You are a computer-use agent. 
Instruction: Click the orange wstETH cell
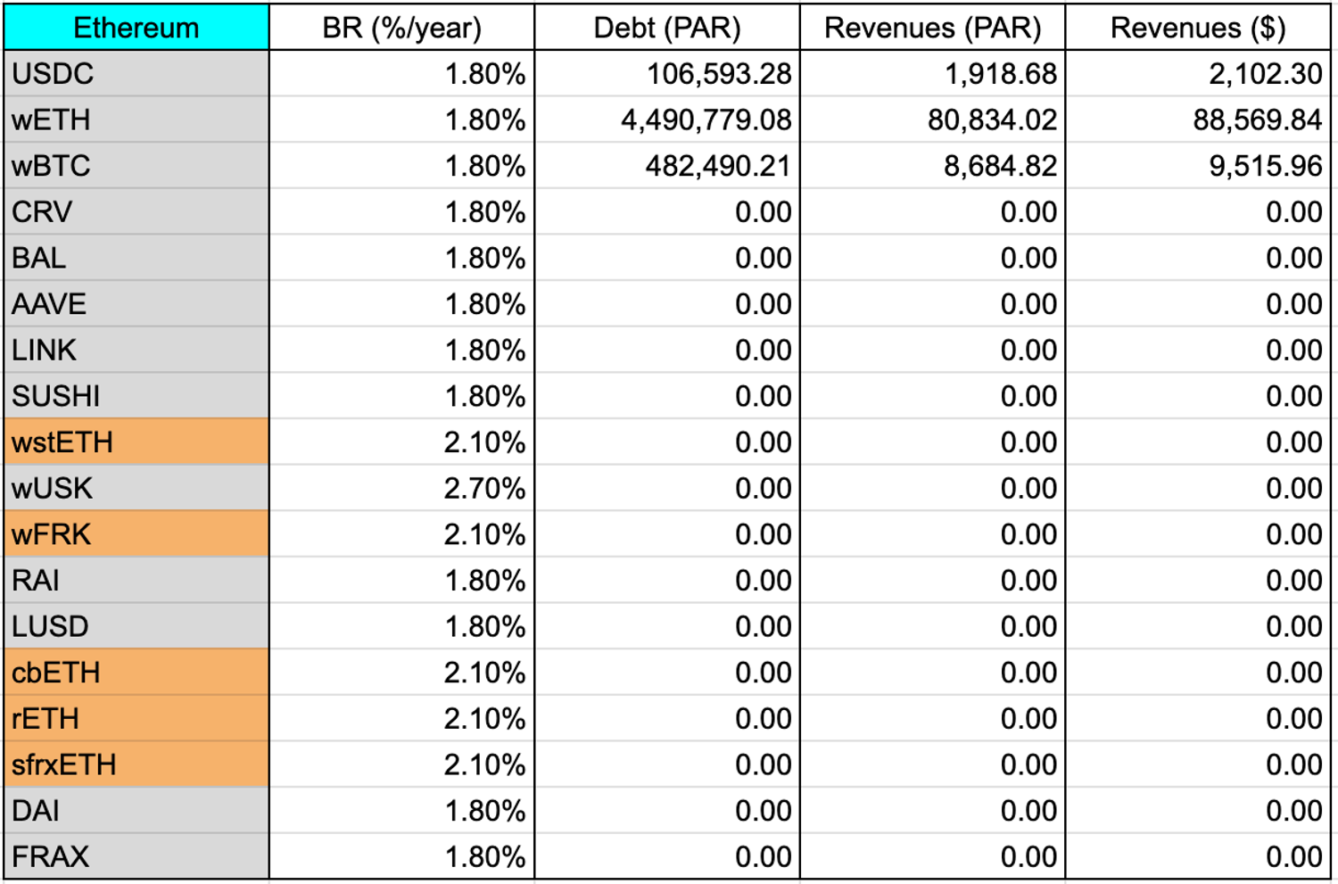(136, 442)
